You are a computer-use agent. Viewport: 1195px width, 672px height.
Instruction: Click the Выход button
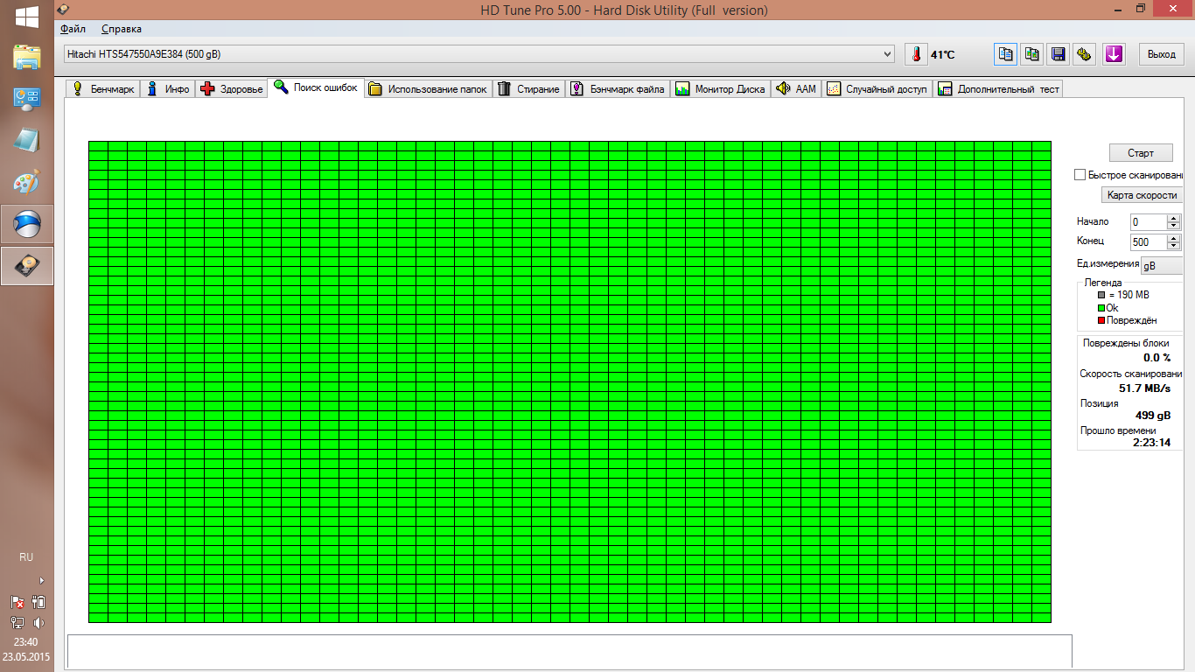click(x=1161, y=54)
